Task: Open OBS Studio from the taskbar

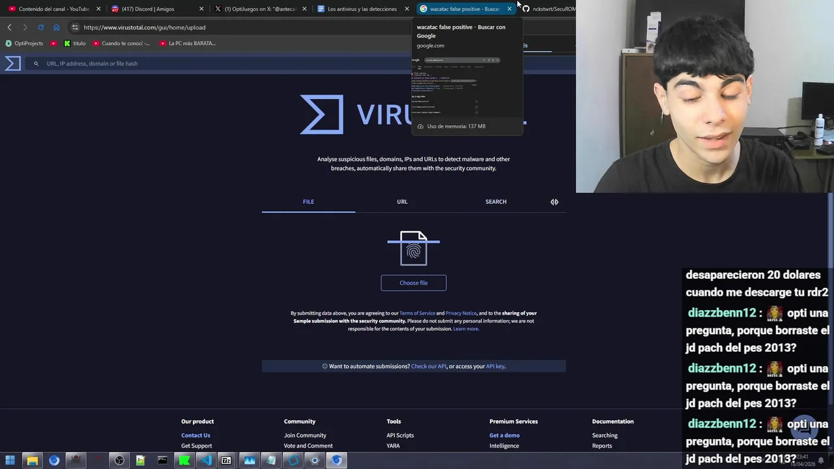Action: (x=119, y=461)
